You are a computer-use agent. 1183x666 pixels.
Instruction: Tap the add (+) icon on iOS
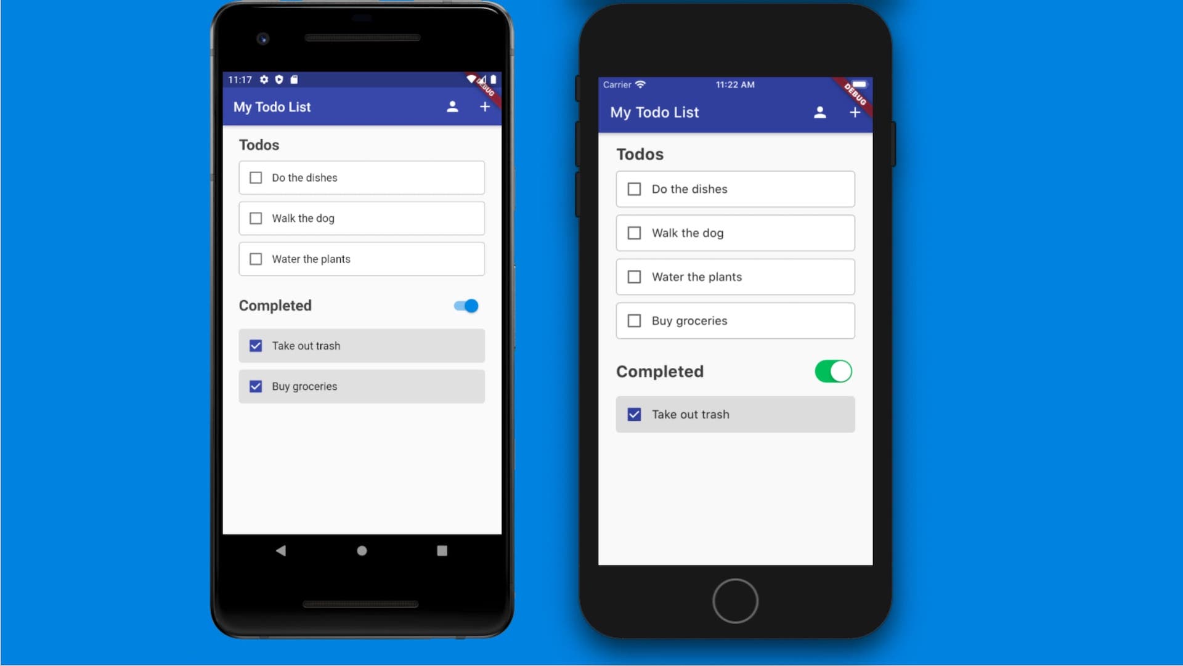(854, 112)
